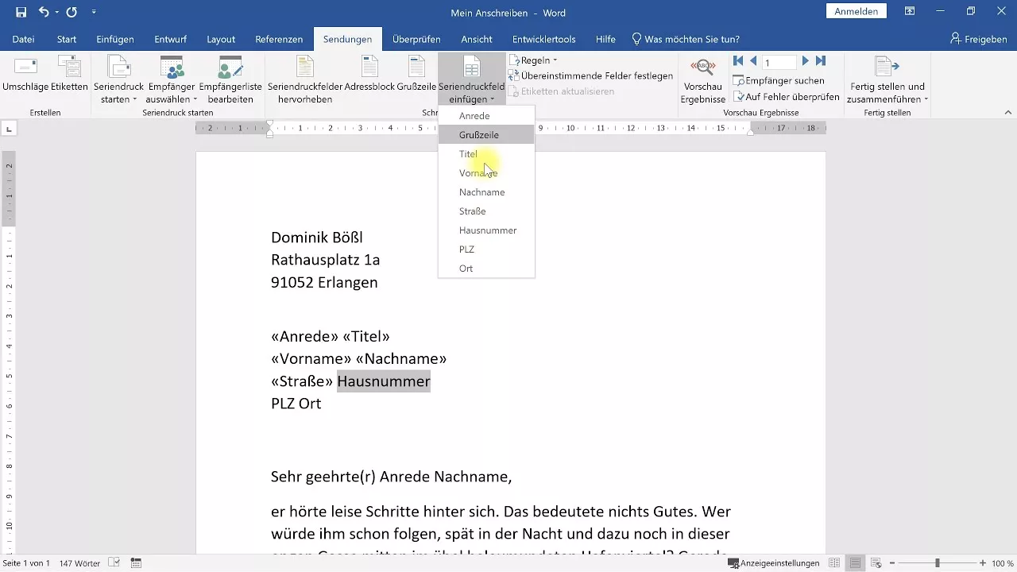Open Empfängerliste bearbeiten

(230, 77)
